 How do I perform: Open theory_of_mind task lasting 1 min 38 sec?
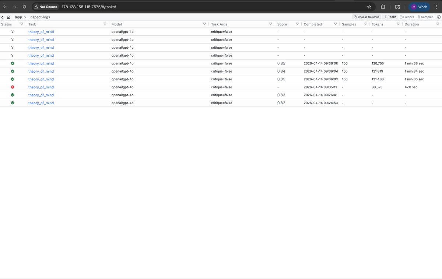41,63
